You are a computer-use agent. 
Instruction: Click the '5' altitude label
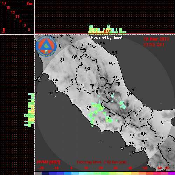(x=29, y=30)
